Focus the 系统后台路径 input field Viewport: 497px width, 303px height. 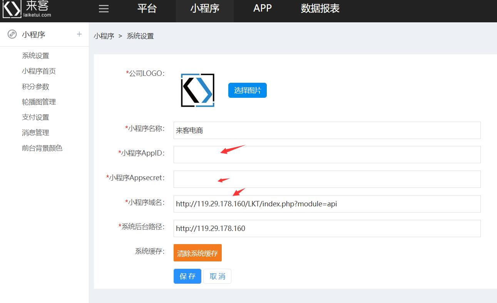click(327, 228)
